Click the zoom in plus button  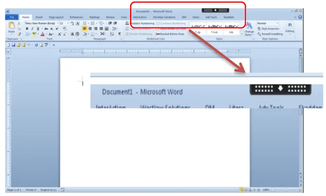click(x=300, y=190)
